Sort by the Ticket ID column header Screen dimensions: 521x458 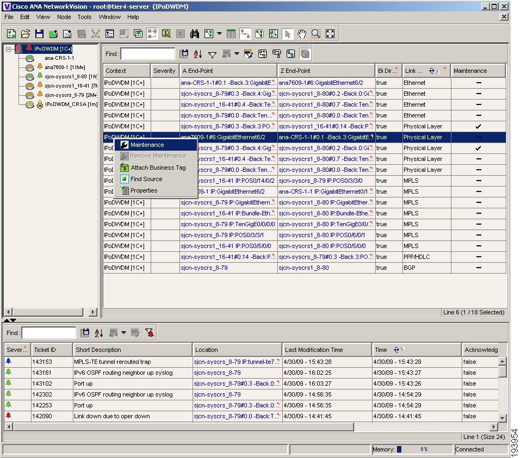pyautogui.click(x=52, y=350)
